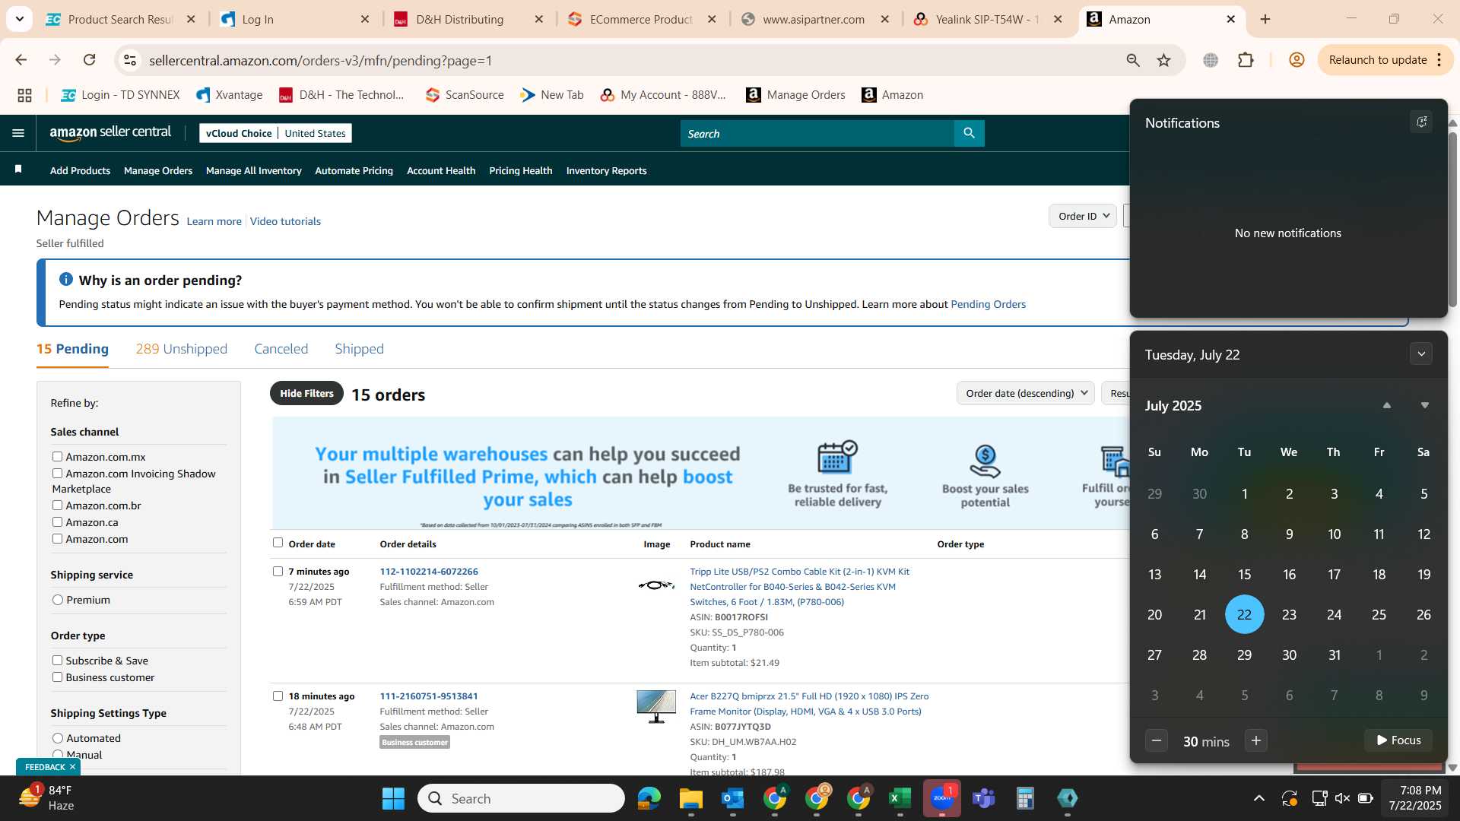Open Automate Pricing from the navigation bar
1460x821 pixels.
click(x=354, y=170)
